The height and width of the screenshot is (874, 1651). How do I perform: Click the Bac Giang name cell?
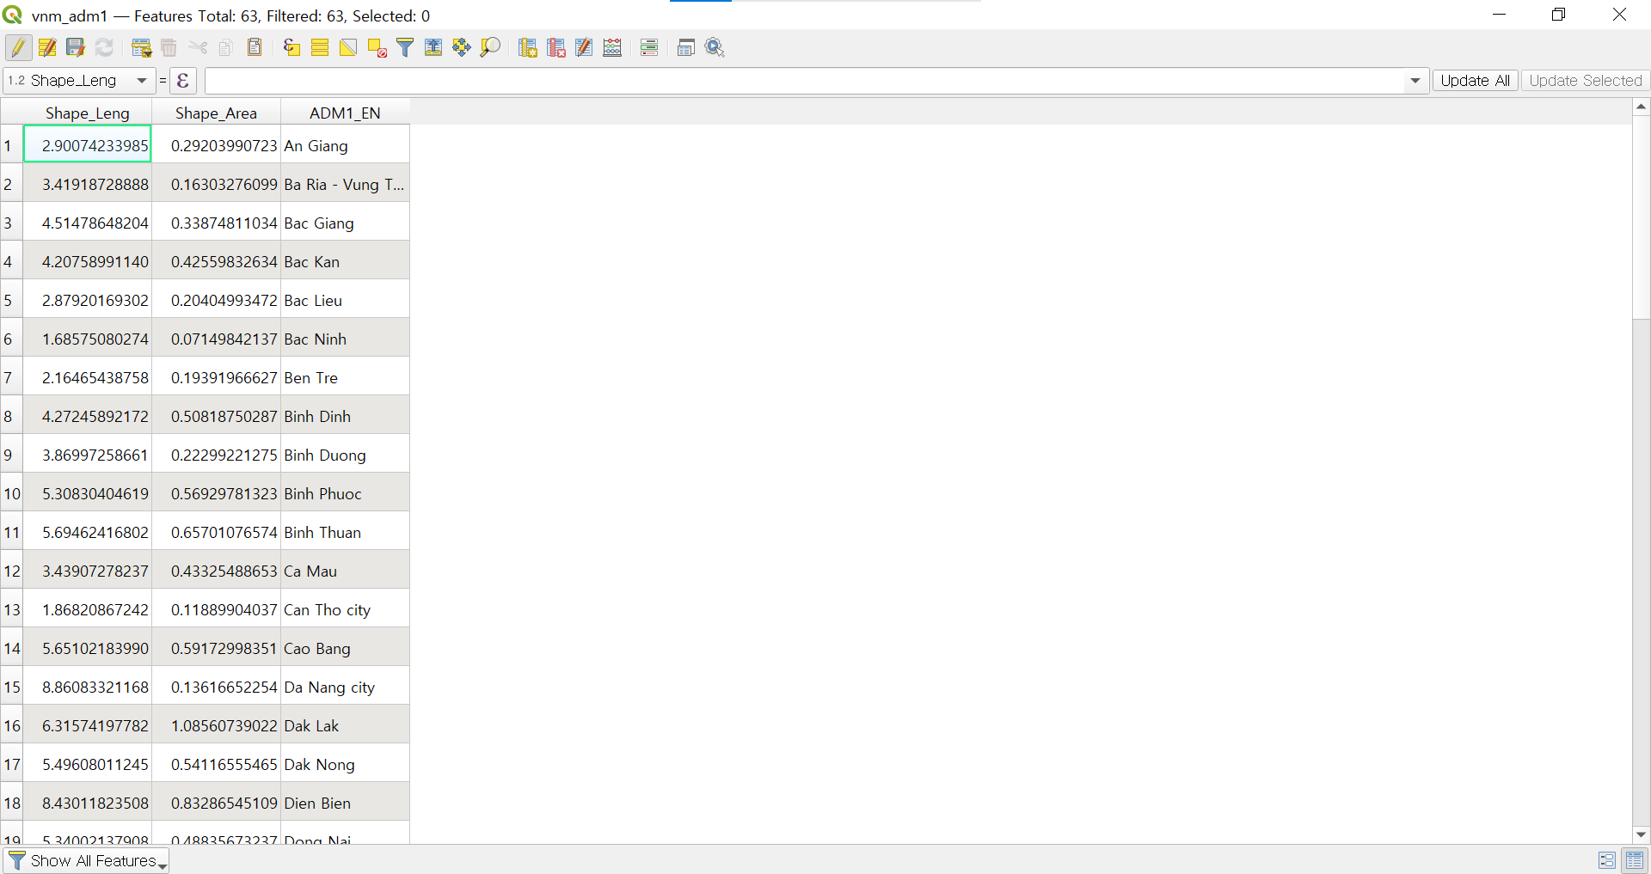pos(345,223)
